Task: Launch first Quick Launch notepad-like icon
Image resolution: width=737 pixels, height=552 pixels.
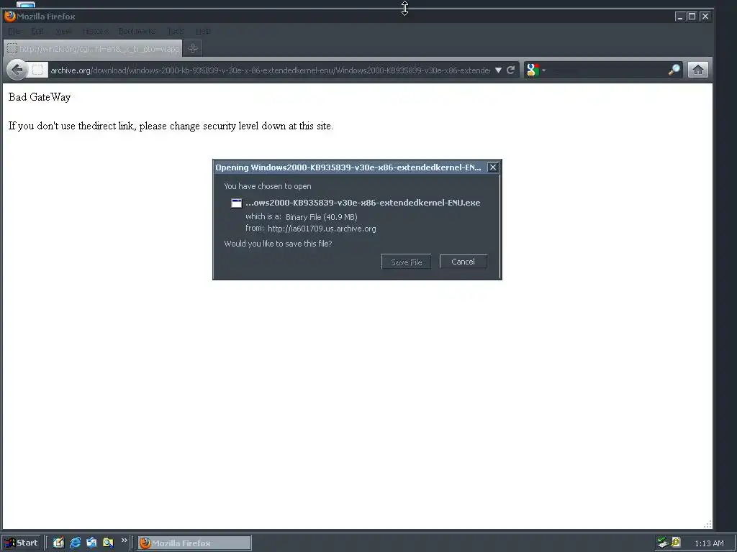Action: tap(58, 543)
